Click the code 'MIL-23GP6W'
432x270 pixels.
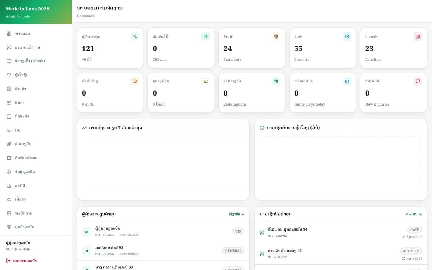pyautogui.click(x=277, y=236)
